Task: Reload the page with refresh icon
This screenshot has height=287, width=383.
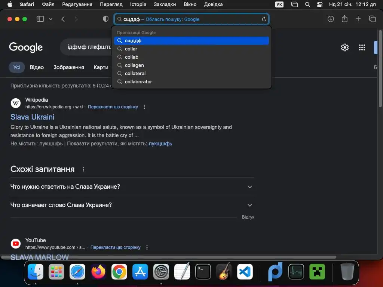Action: 264,19
